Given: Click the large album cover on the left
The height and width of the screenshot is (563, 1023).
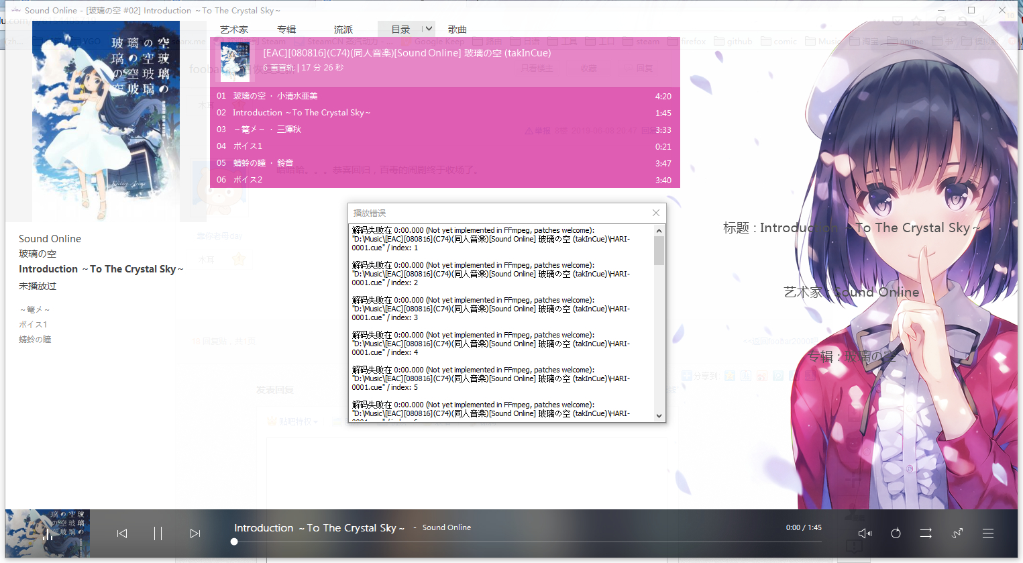Looking at the screenshot, I should (x=106, y=121).
